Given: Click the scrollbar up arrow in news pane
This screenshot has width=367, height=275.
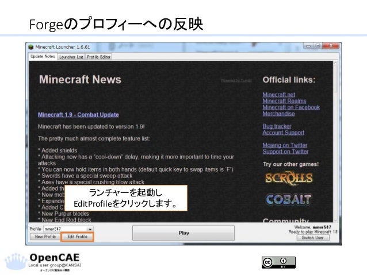Looking at the screenshot, I should 335,63.
